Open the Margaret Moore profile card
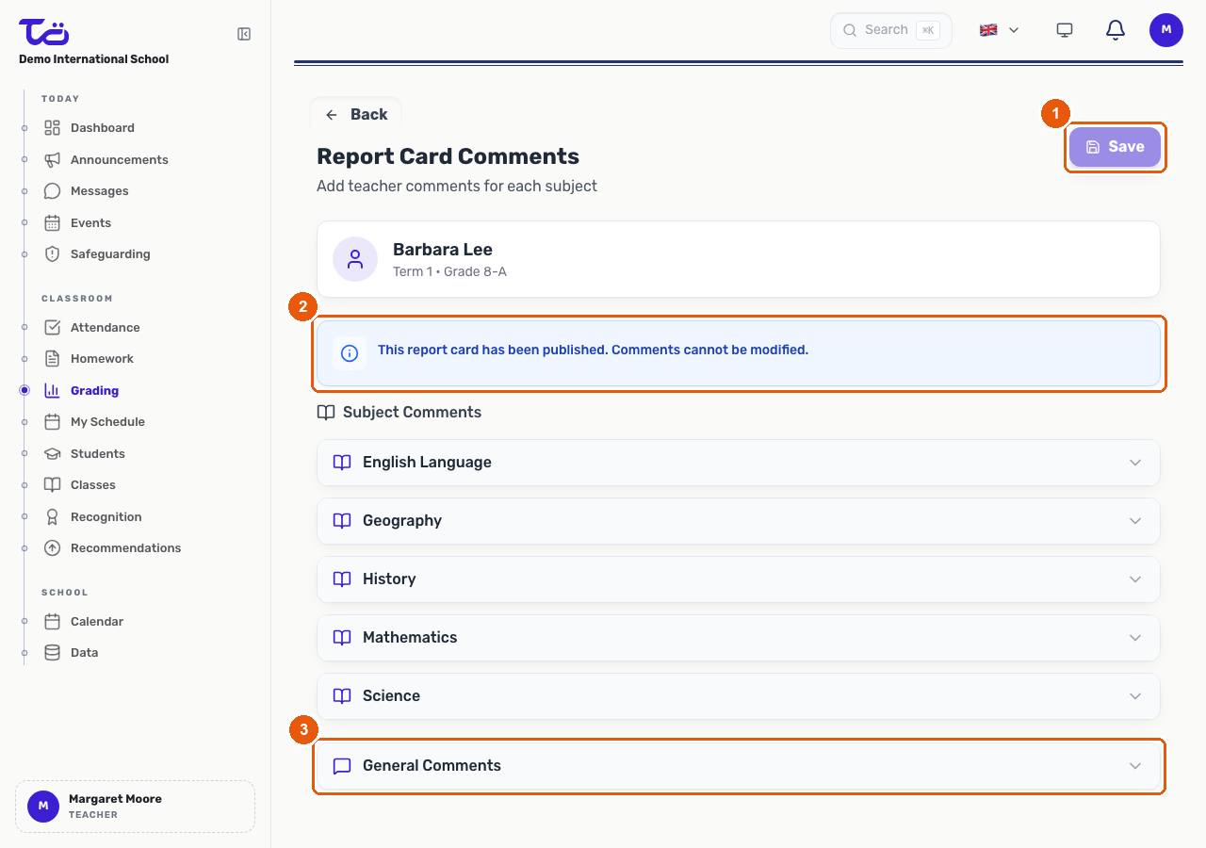 135,807
